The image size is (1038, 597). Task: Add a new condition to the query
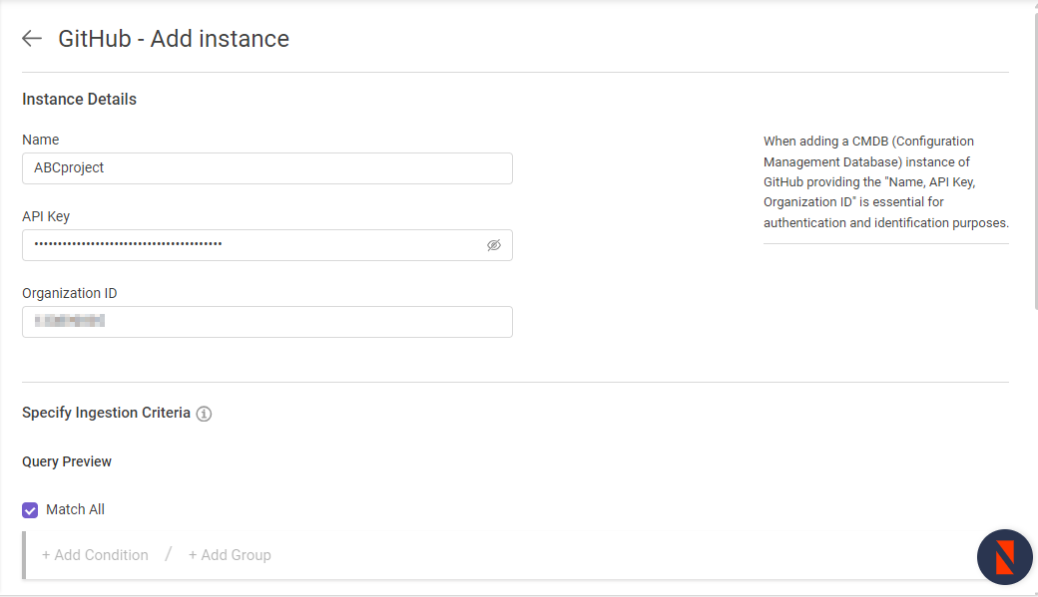(x=96, y=555)
